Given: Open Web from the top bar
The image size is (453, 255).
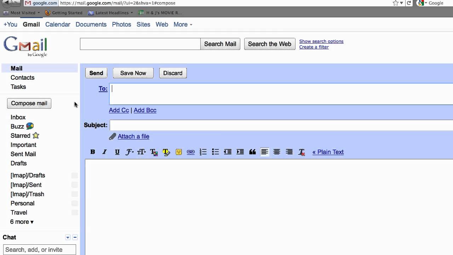Looking at the screenshot, I should click(162, 24).
